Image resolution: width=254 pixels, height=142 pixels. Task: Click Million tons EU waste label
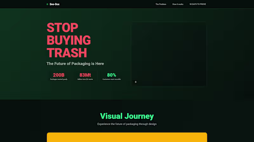click(x=85, y=79)
